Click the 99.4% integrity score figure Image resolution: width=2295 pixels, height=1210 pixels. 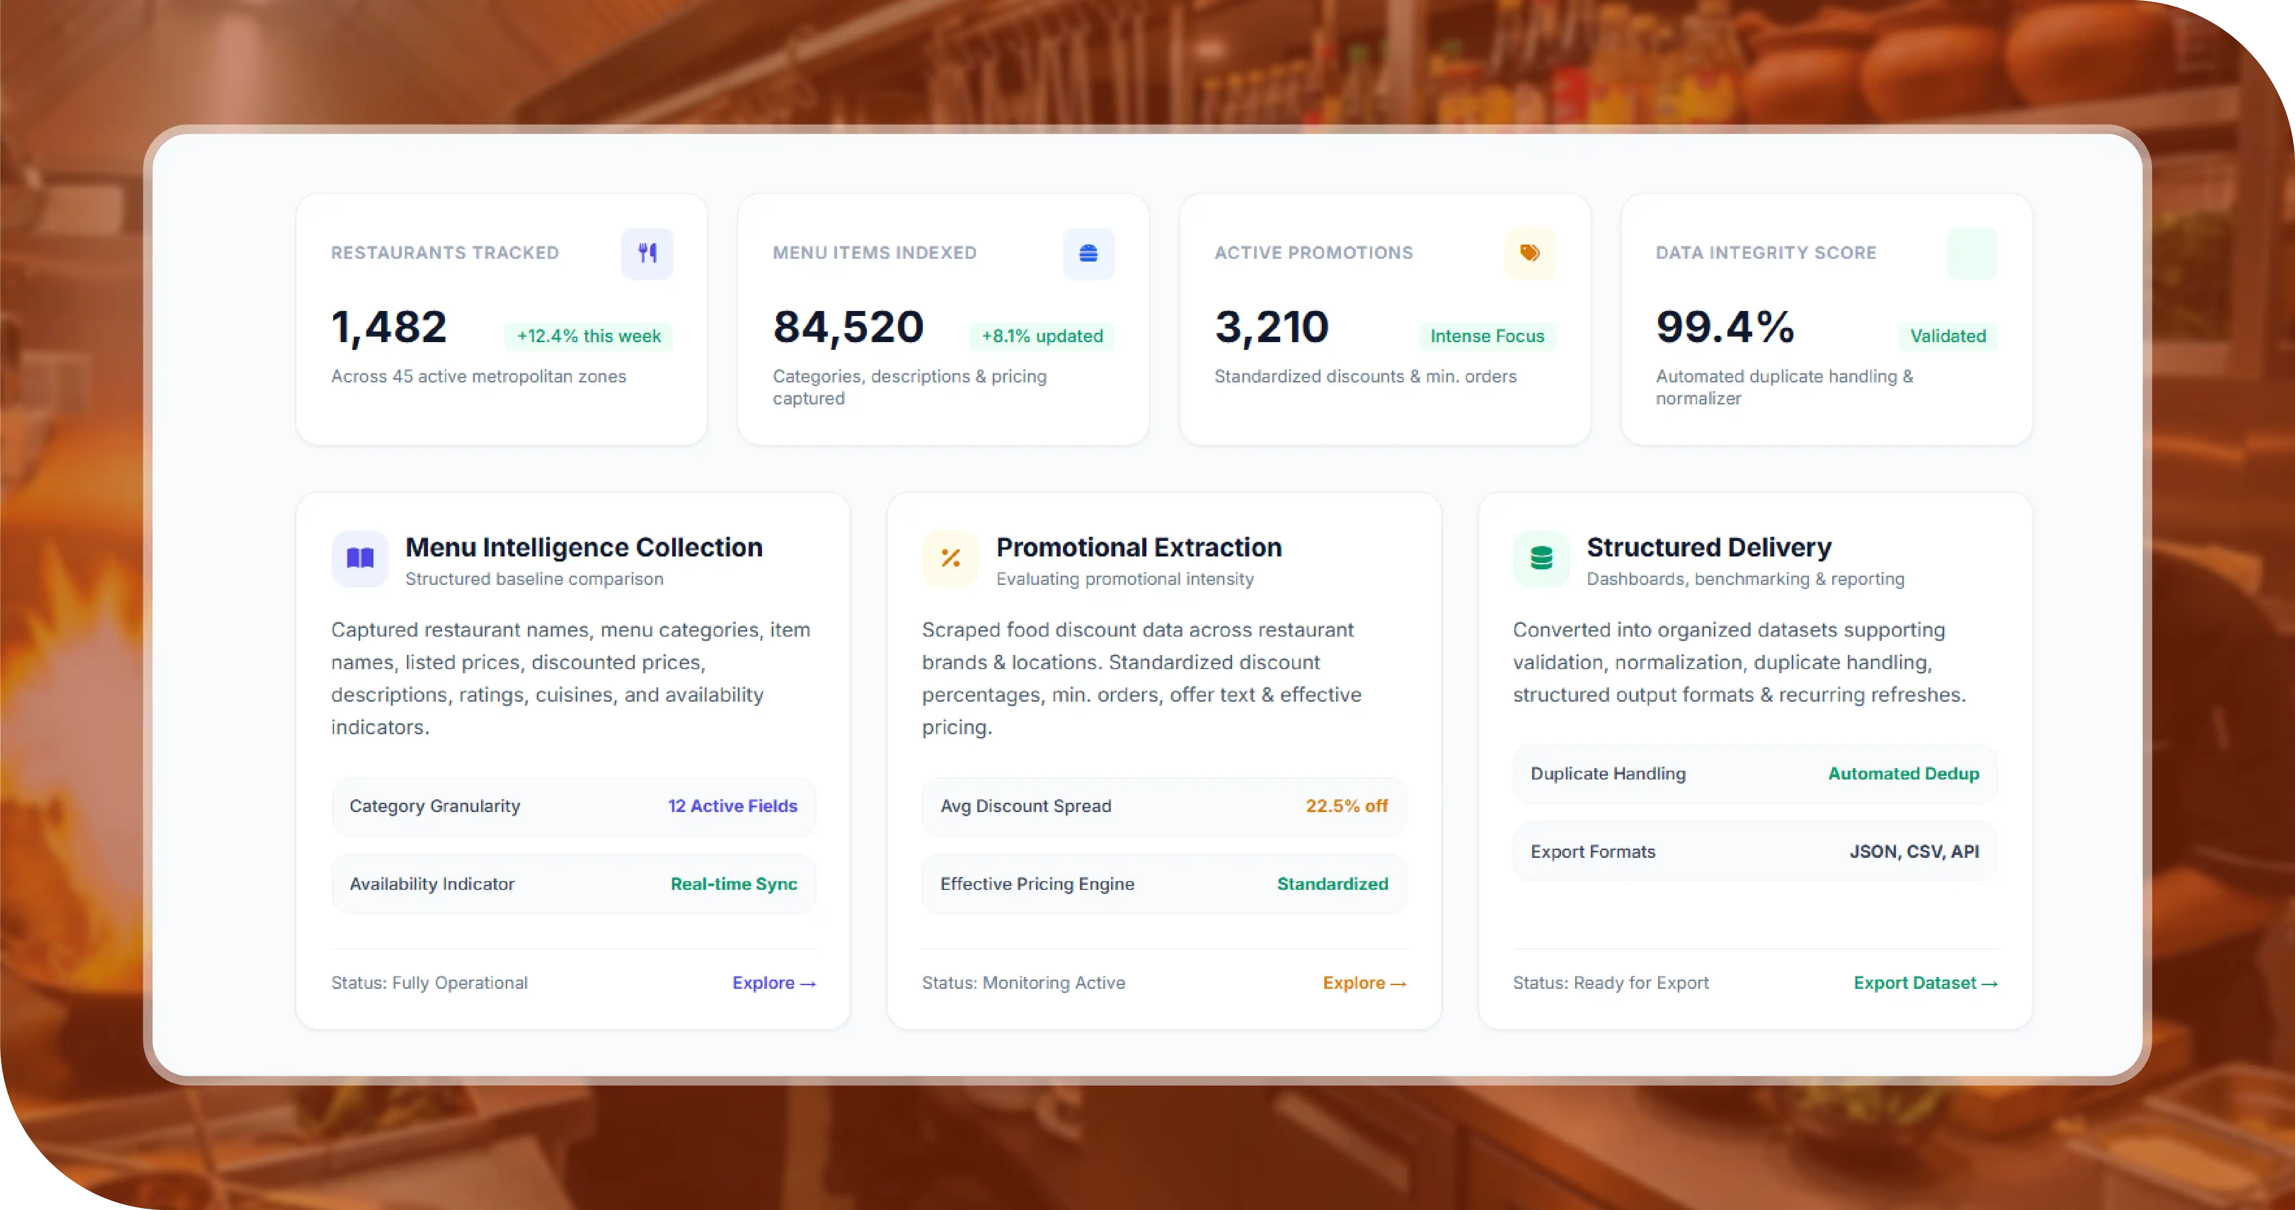click(1725, 327)
